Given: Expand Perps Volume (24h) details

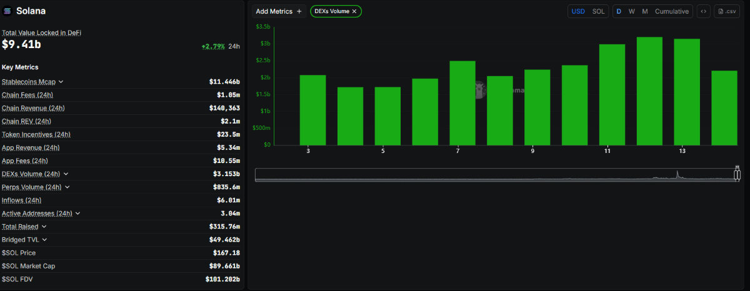Looking at the screenshot, I should tap(67, 187).
